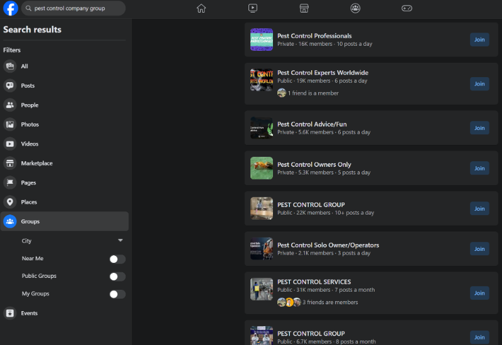Viewport: 502px width, 345px height.
Task: Open Pest Control Owners Only thumbnail
Action: click(x=262, y=168)
